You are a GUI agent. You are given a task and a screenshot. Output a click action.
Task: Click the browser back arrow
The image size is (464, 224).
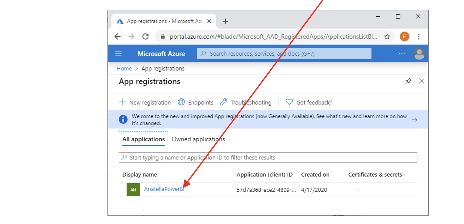117,37
